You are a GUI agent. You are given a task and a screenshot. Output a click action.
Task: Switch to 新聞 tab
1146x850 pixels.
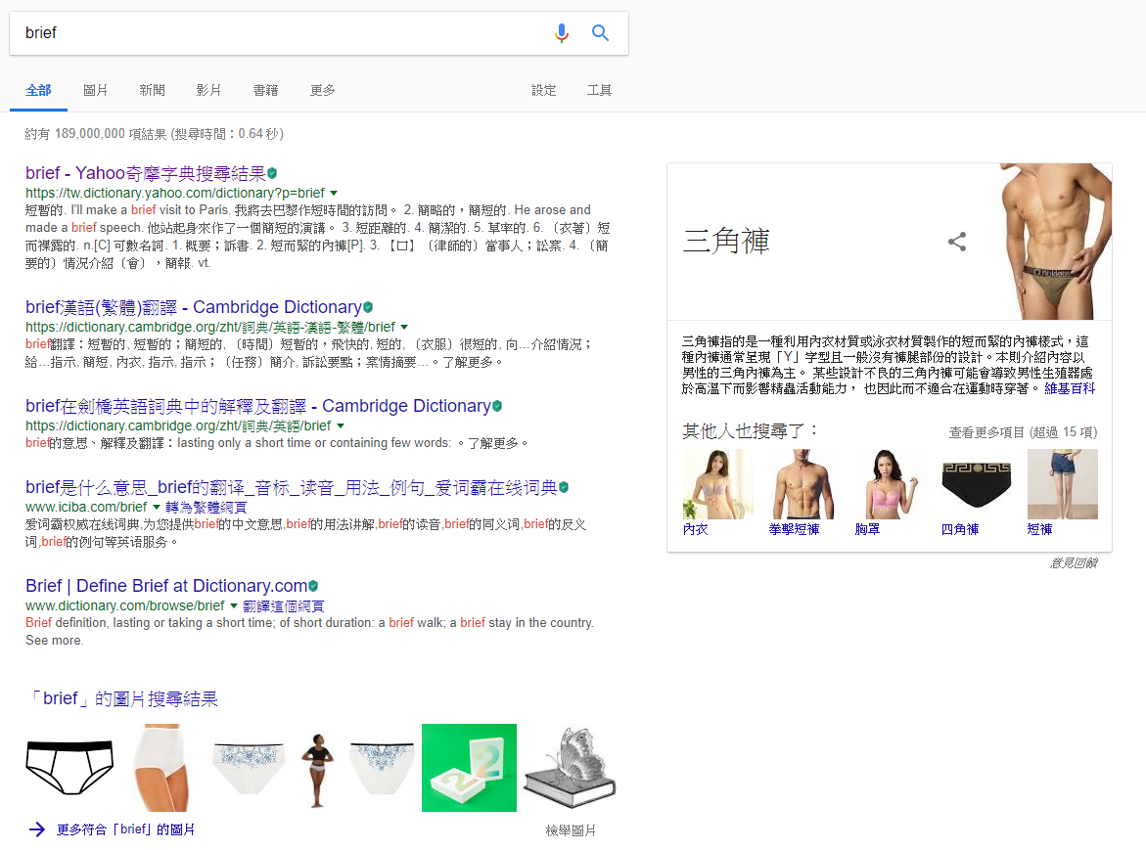(152, 91)
